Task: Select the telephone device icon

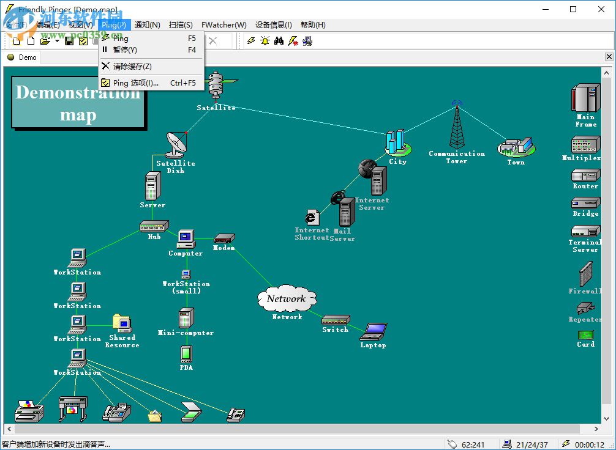Action: click(x=236, y=415)
